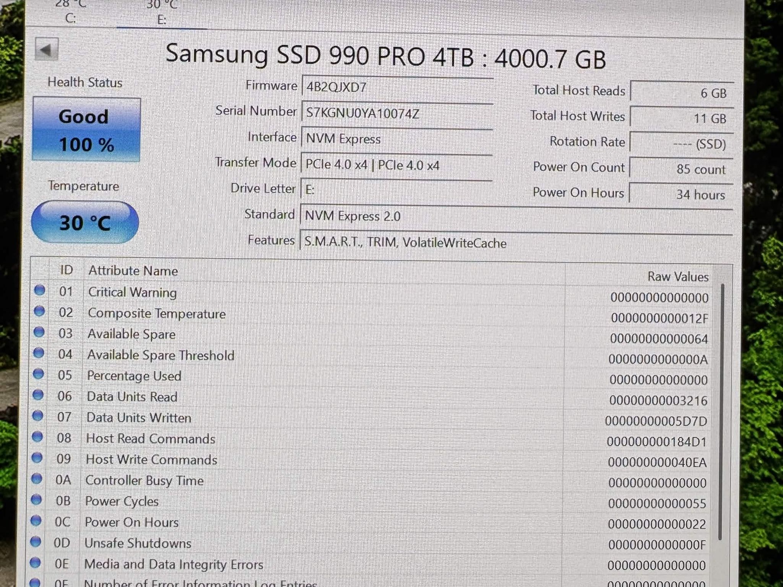Click the Good 100 % health status button

pyautogui.click(x=86, y=130)
